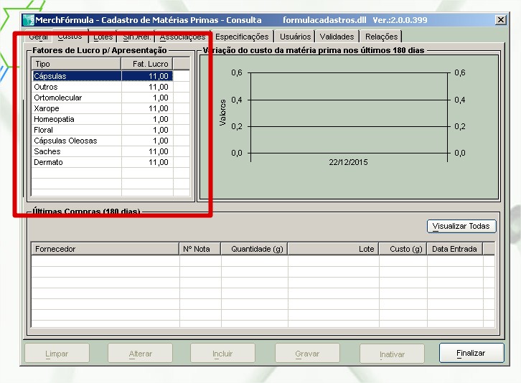Viewport: 521px width, 383px height.
Task: Click the MerchFórmula title bar app icon
Action: (29, 20)
